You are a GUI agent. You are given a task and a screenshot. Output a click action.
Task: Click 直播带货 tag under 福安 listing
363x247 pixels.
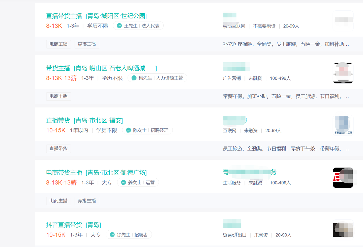coord(58,149)
